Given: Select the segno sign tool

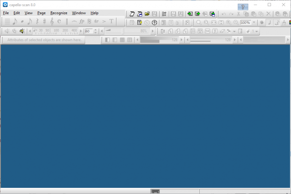Looking at the screenshot, I should pos(89,21).
